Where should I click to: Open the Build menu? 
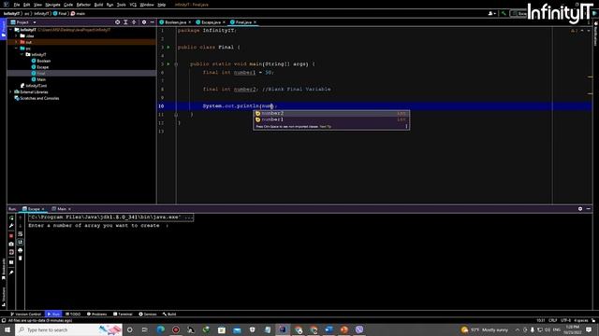click(x=98, y=5)
